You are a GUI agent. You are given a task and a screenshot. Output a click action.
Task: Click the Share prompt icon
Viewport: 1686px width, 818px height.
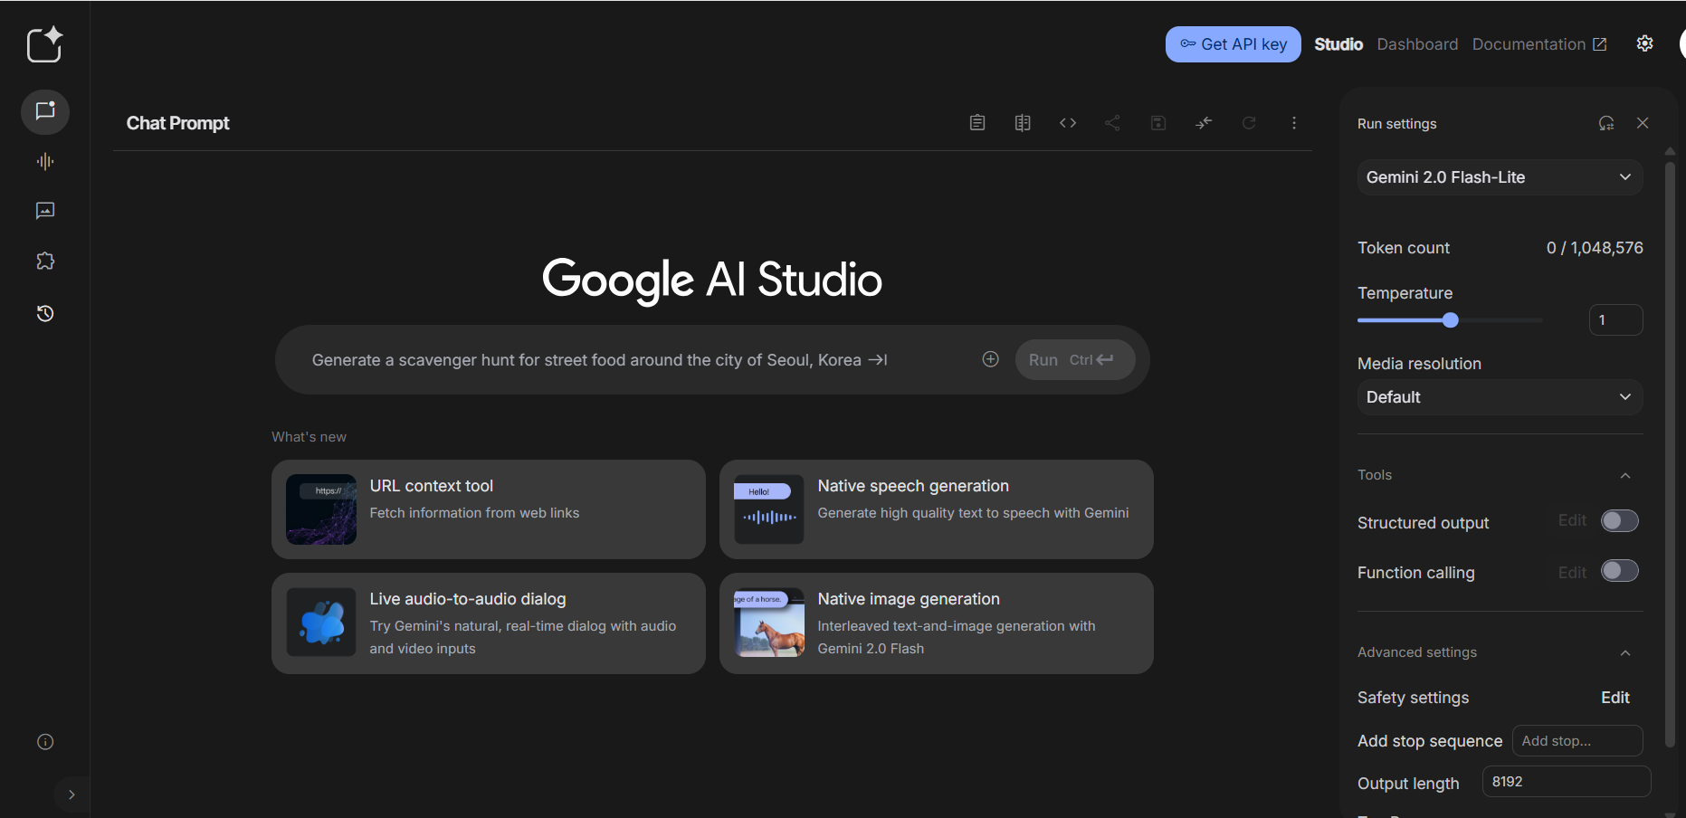point(1113,123)
